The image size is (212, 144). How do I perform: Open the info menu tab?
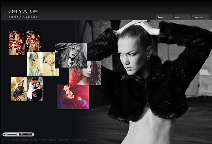(182, 17)
